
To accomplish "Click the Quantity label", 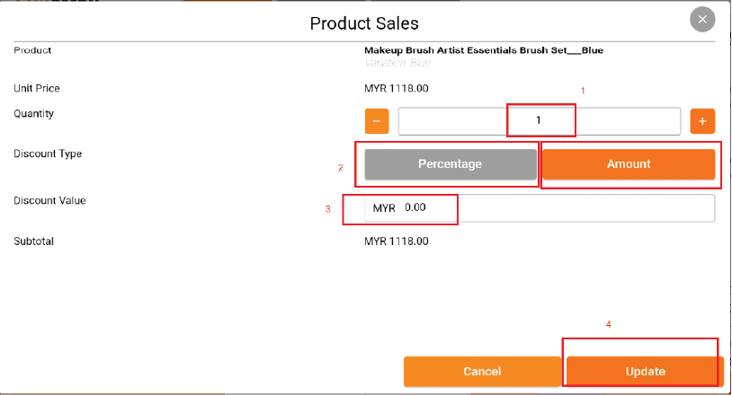I will (33, 114).
